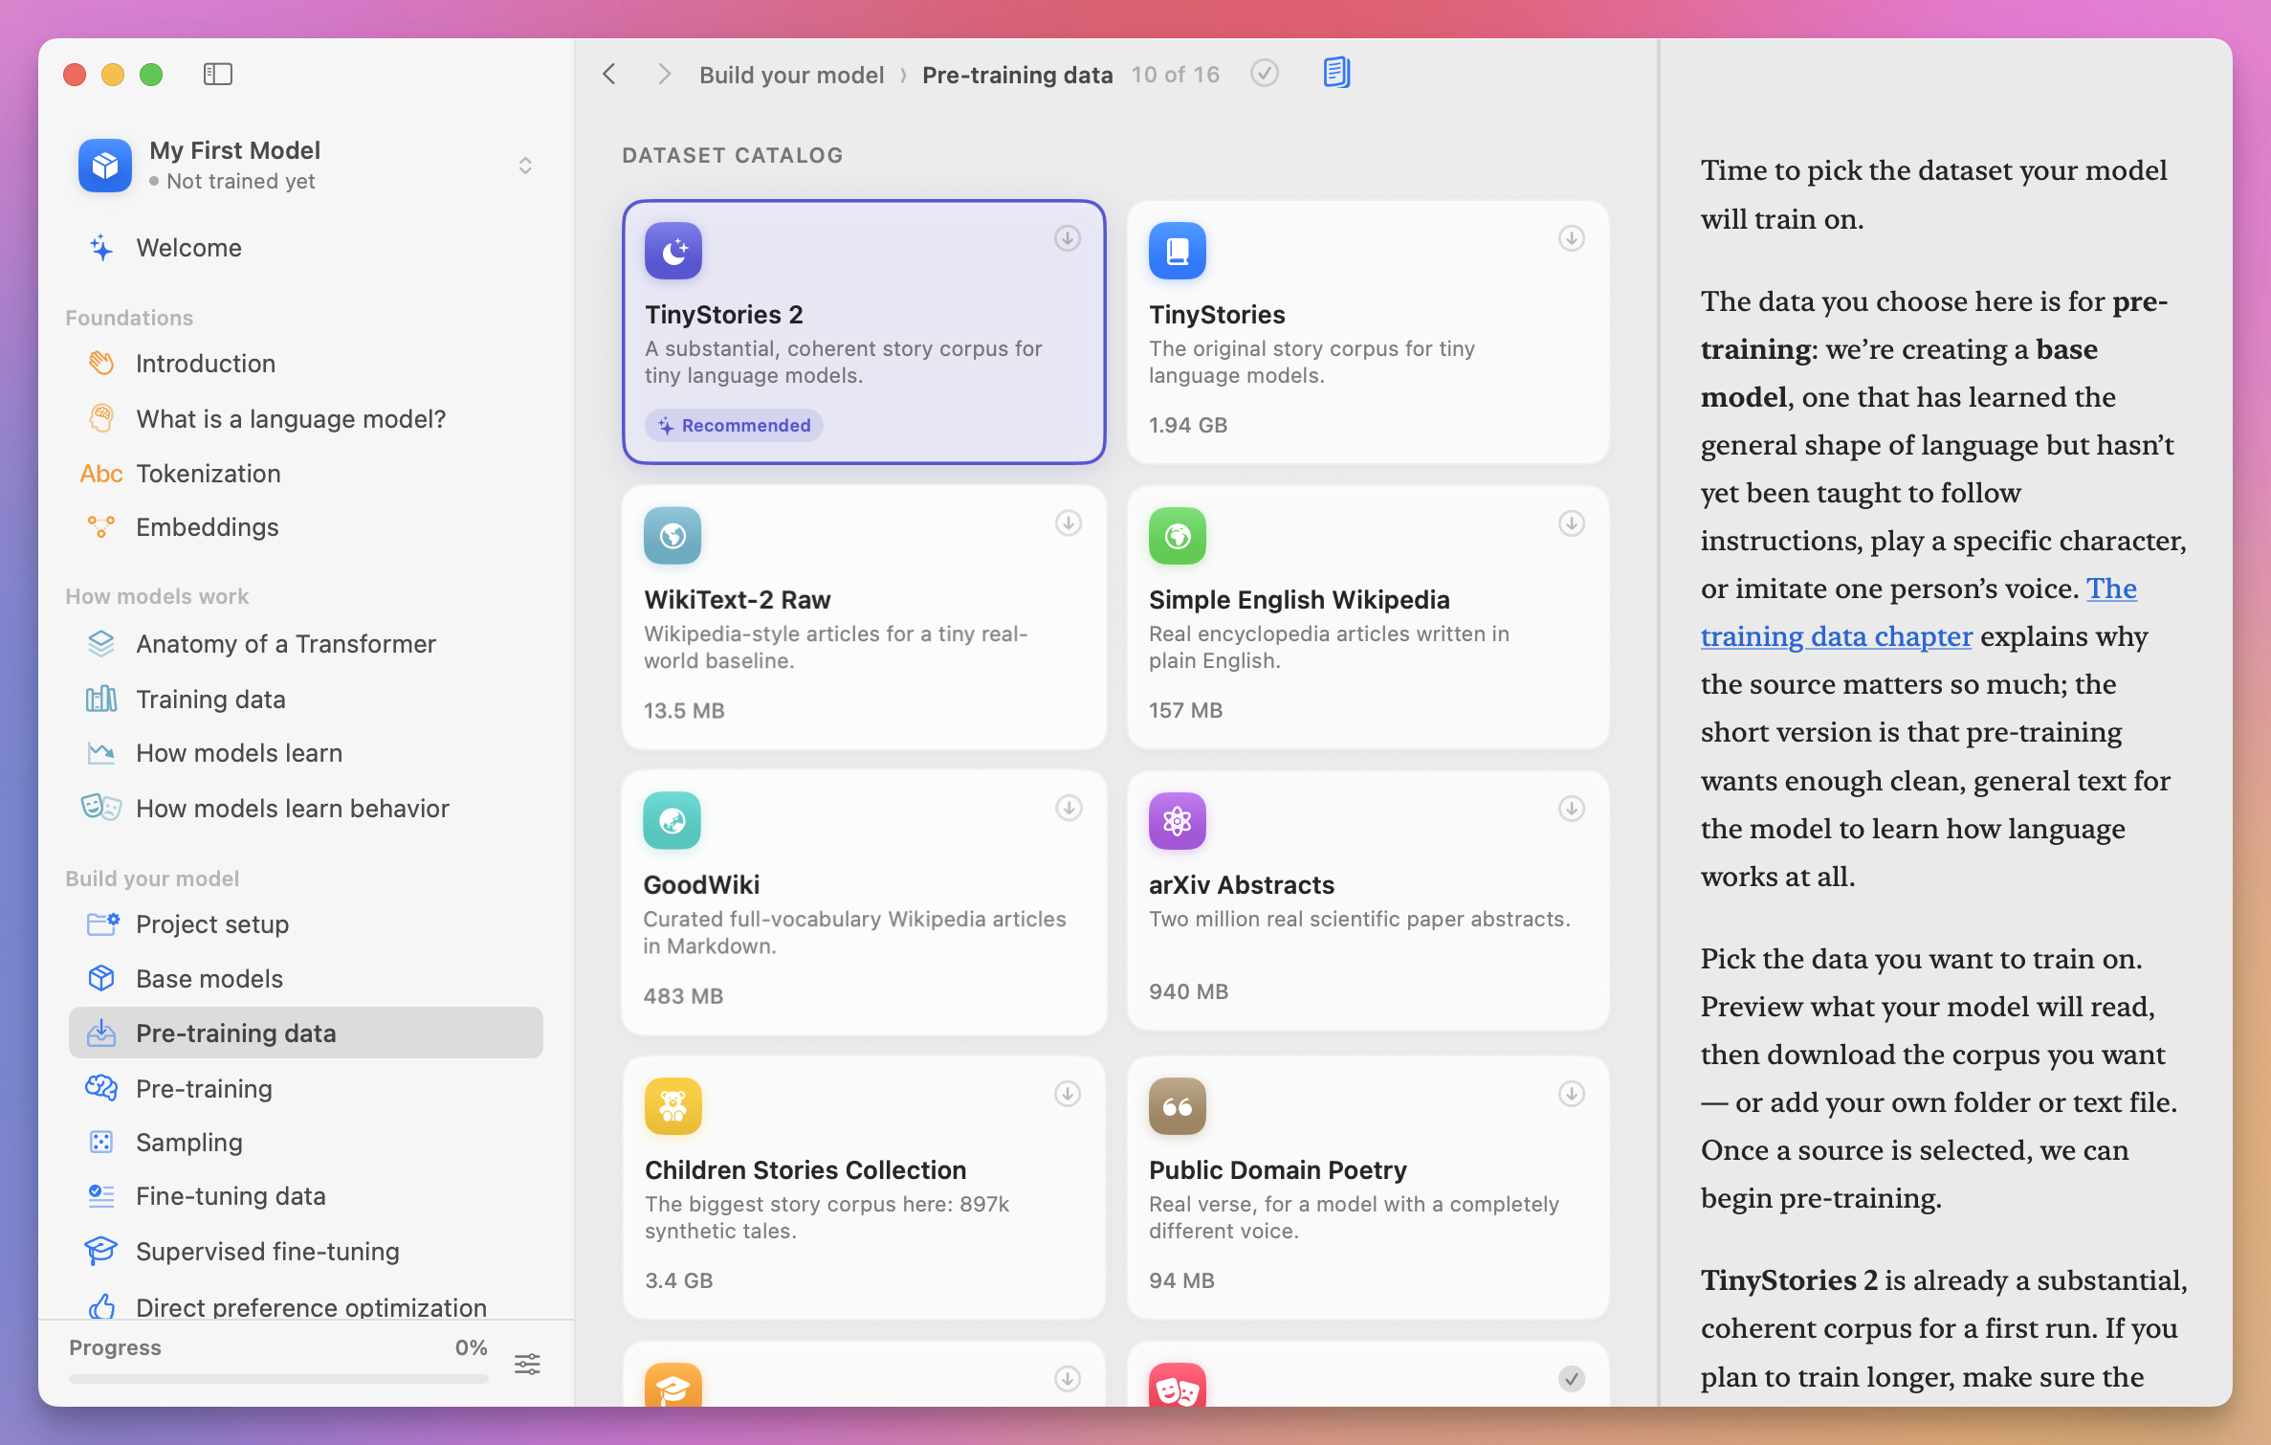This screenshot has width=2271, height=1445.
Task: Click the Pre-training brain icon
Action: (101, 1089)
